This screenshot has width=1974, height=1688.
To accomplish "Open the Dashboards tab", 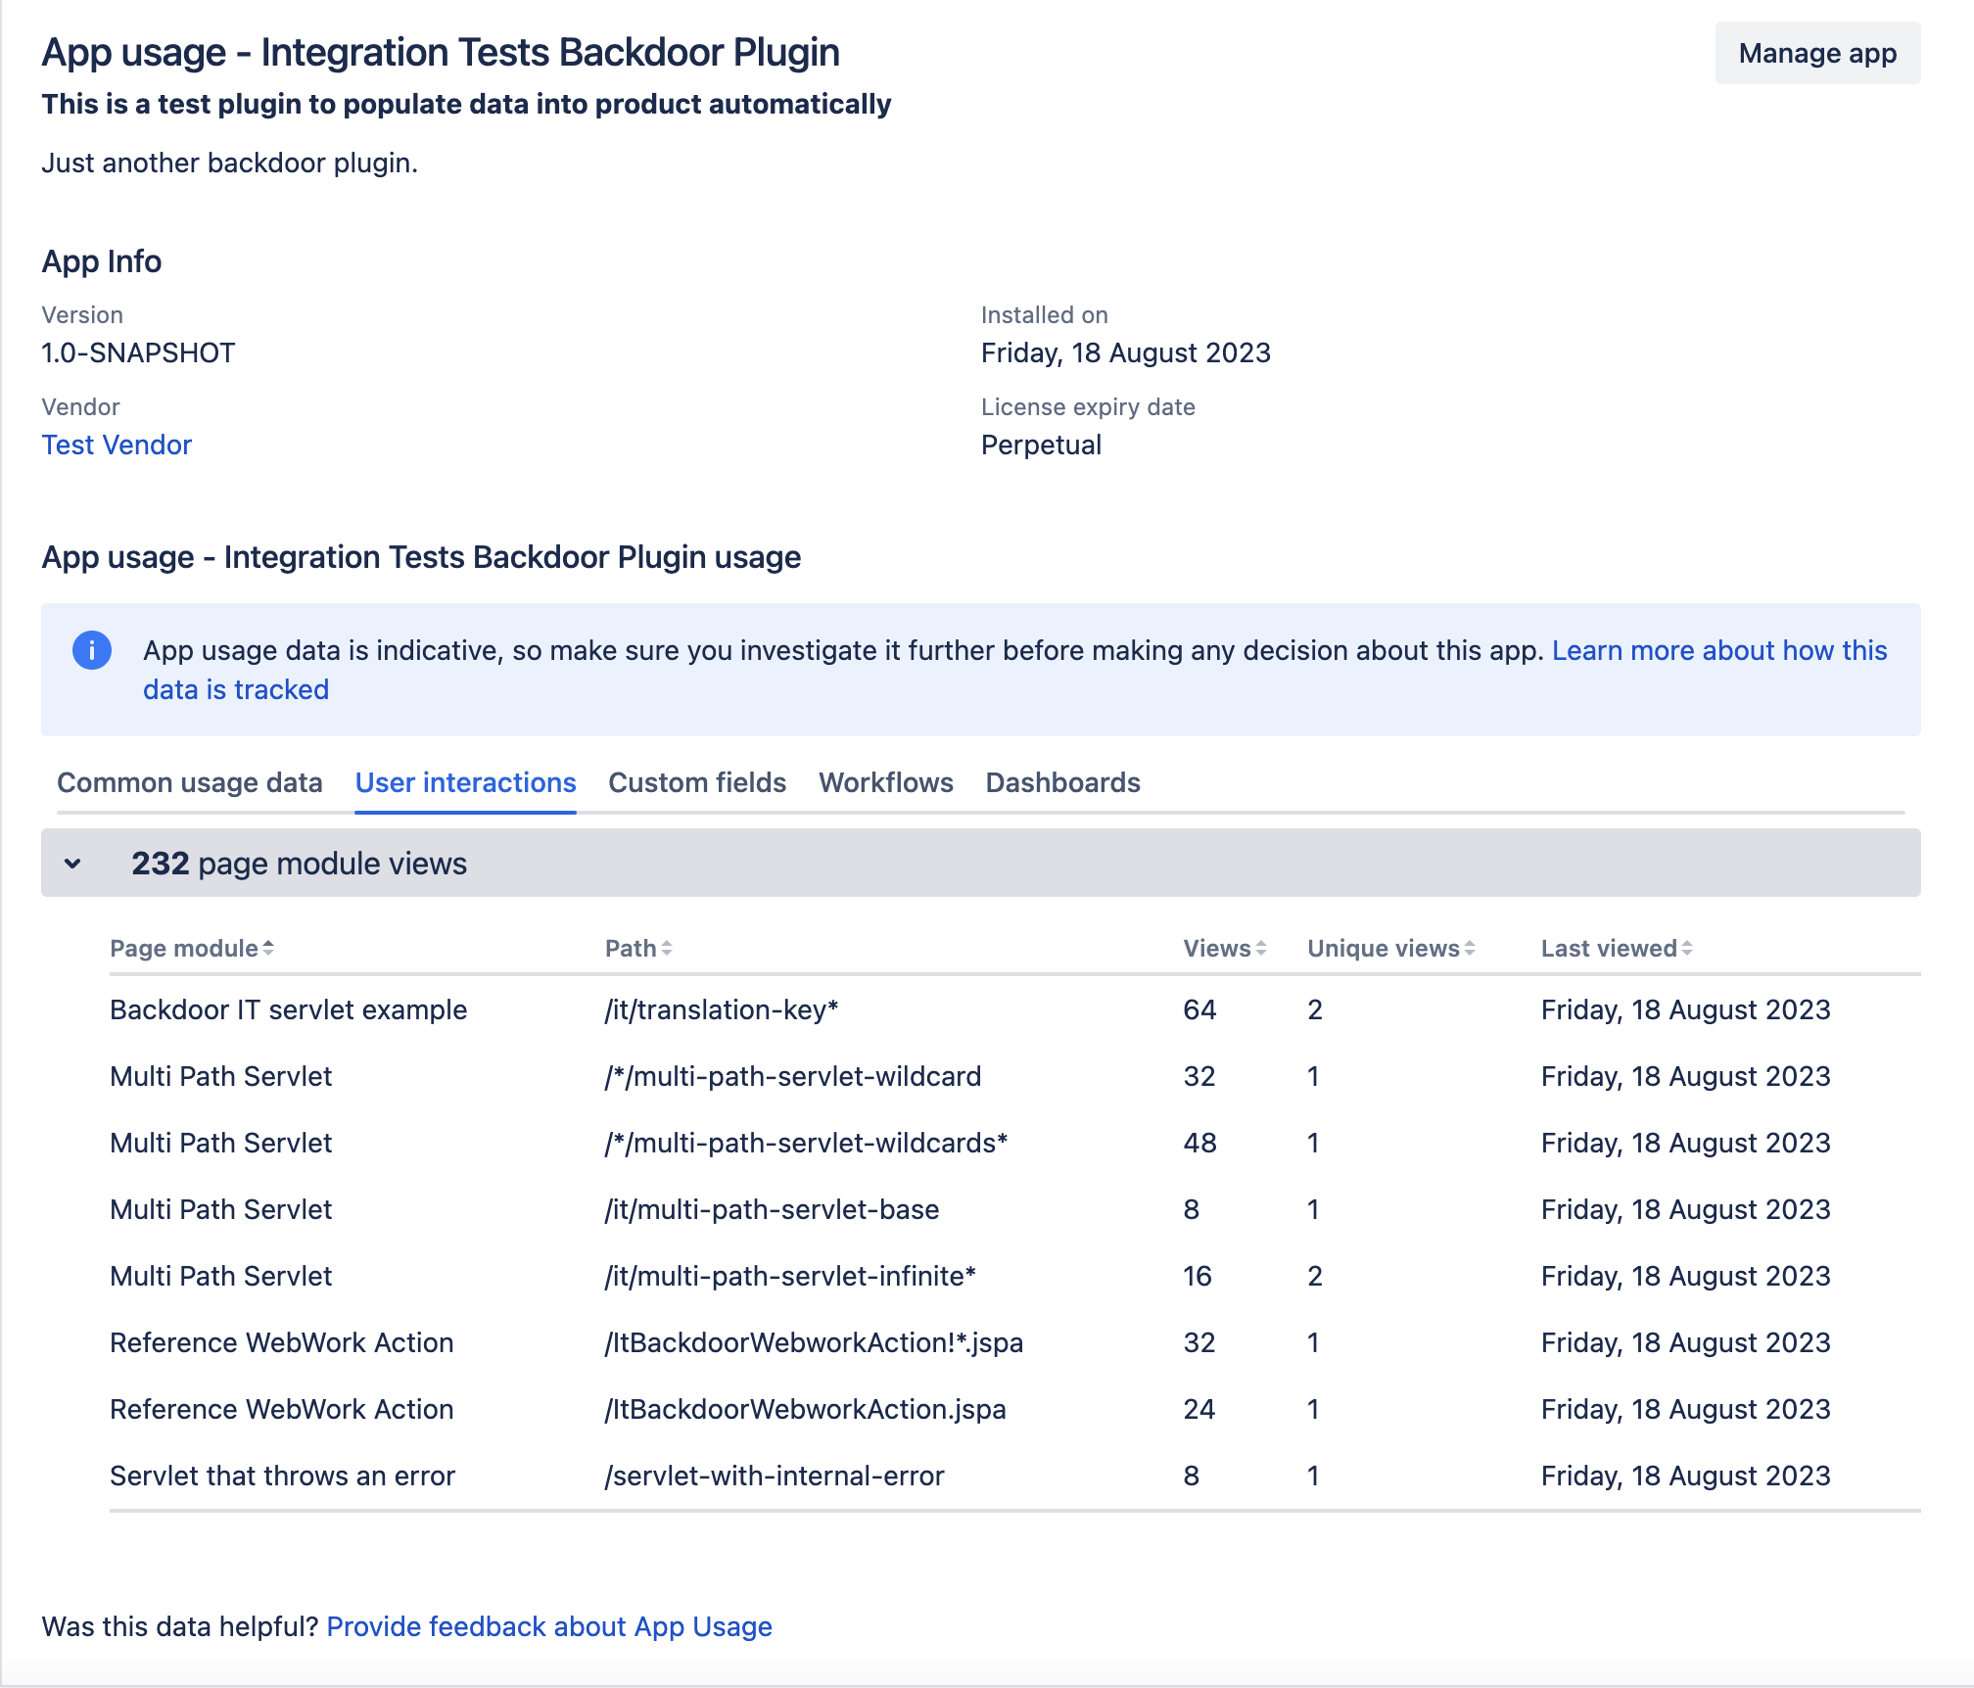I will point(1062,782).
